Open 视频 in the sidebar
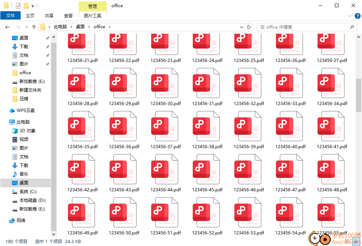362x246 pixels. pyautogui.click(x=24, y=139)
